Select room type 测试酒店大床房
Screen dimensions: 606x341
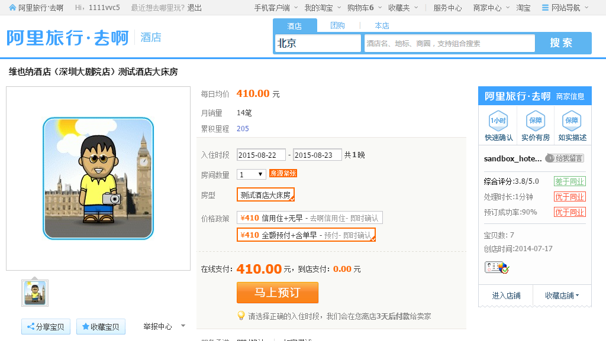tap(266, 195)
